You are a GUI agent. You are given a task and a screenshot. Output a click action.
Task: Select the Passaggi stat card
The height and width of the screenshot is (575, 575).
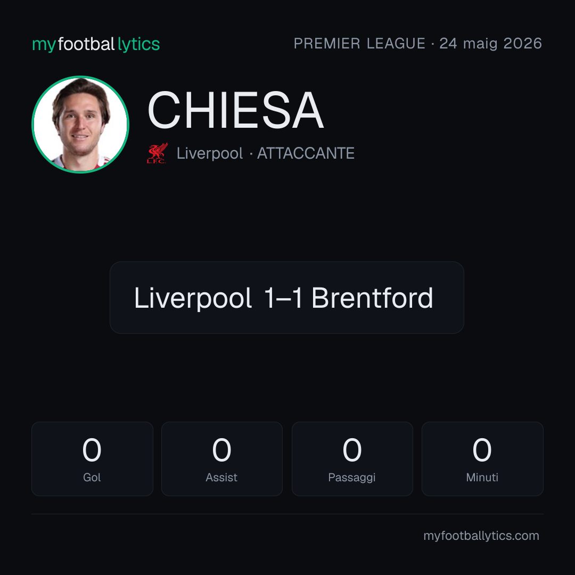click(x=352, y=459)
